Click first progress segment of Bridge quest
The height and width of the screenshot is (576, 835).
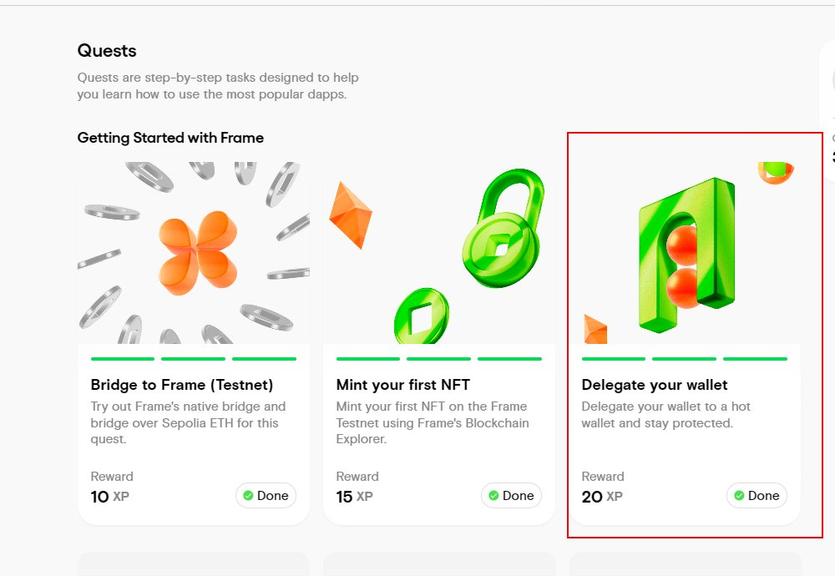(123, 359)
